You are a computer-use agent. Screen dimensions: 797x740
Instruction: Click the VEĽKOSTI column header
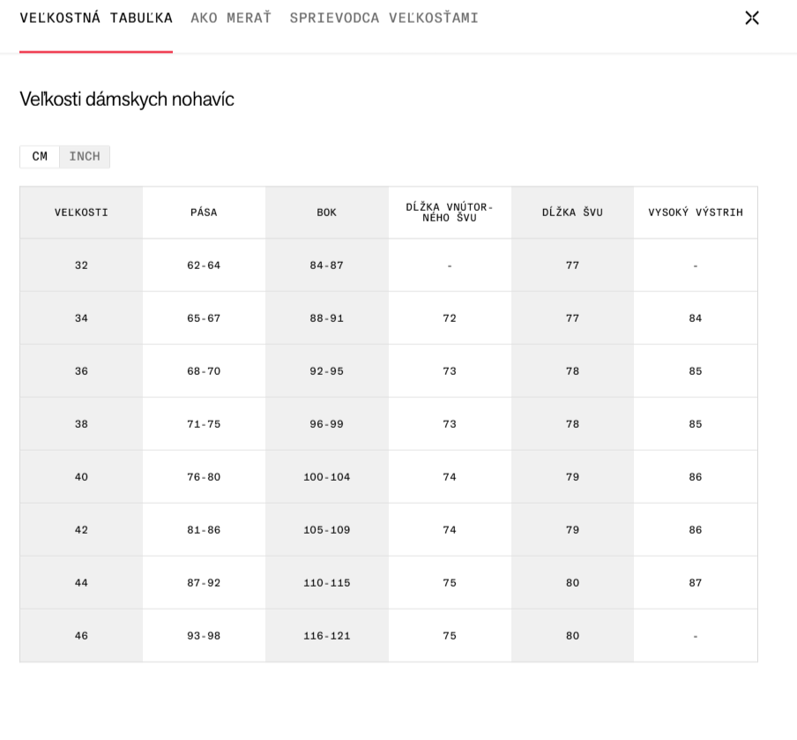[x=81, y=213]
